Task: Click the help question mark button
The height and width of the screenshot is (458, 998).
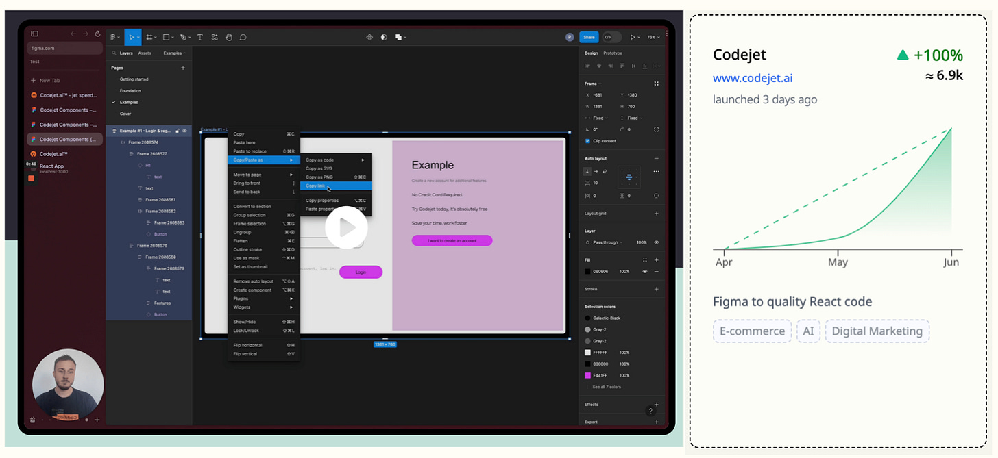Action: point(650,411)
